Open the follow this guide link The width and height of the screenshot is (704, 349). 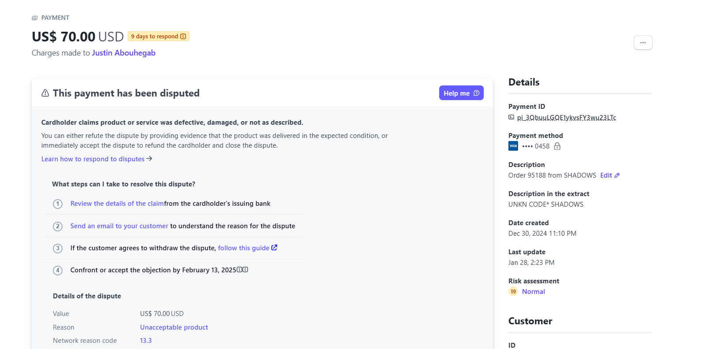coord(244,248)
